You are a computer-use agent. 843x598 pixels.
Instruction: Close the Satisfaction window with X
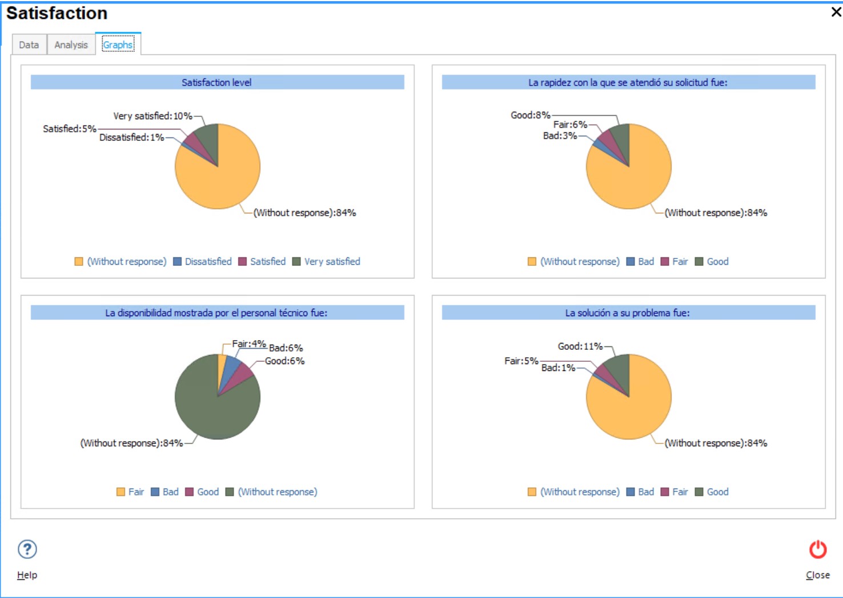836,12
